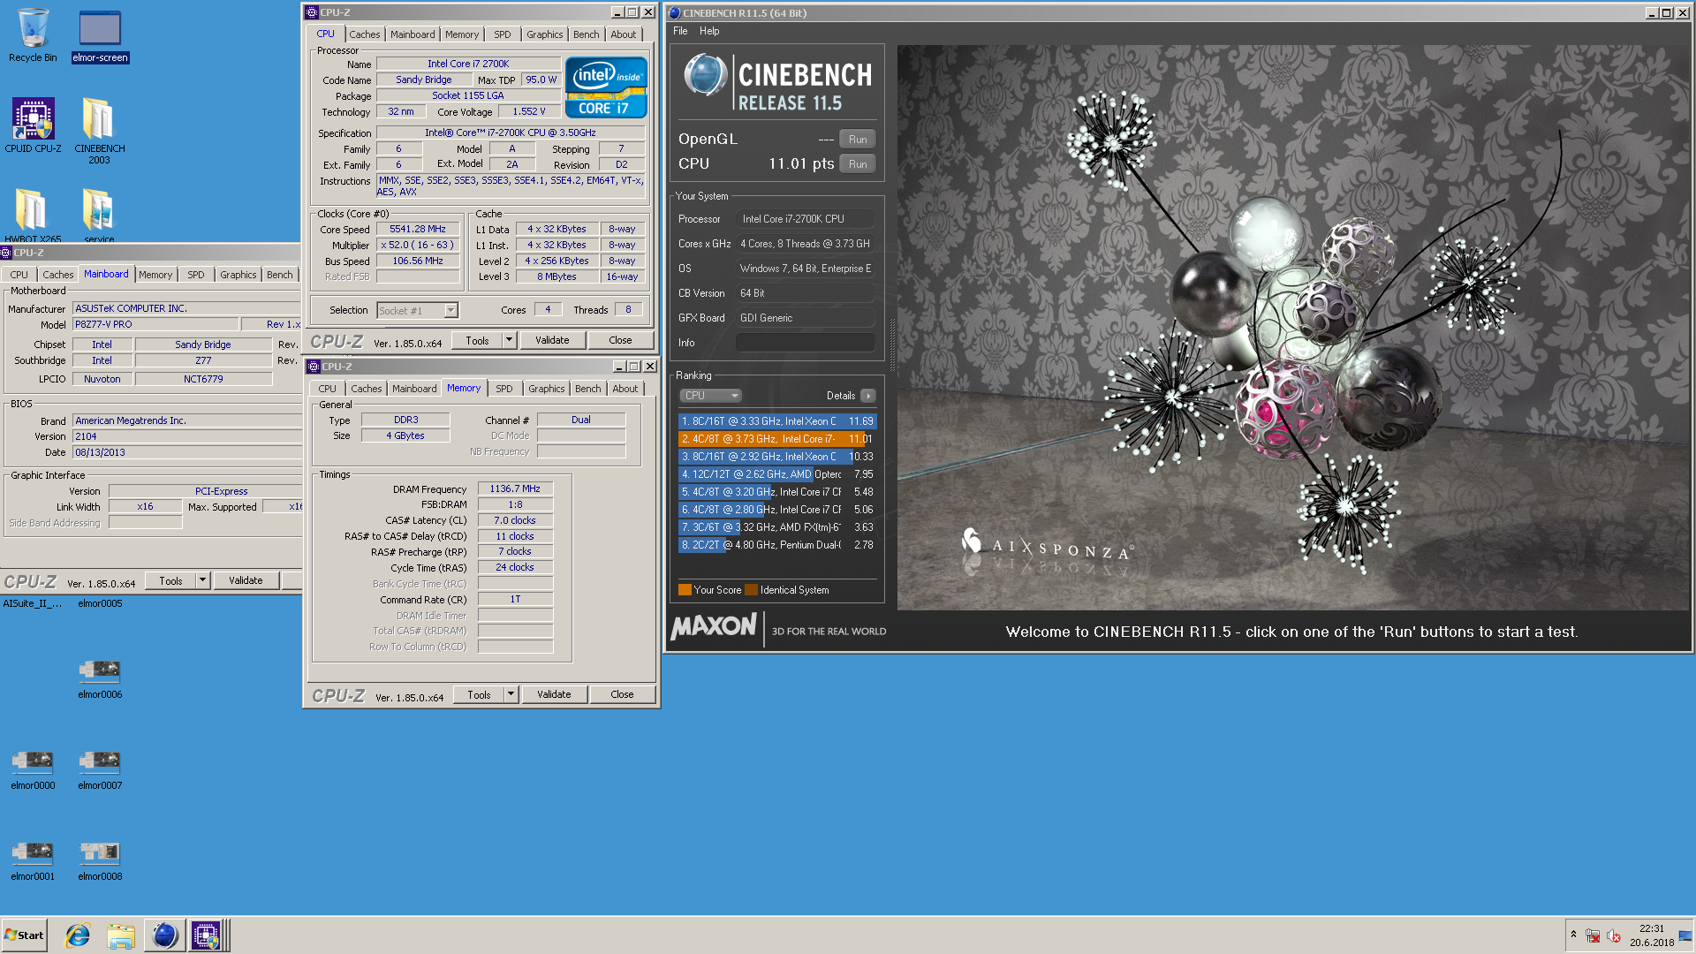1696x954 pixels.
Task: Switch to SPD tab in top CPU-Z window
Action: (x=503, y=34)
